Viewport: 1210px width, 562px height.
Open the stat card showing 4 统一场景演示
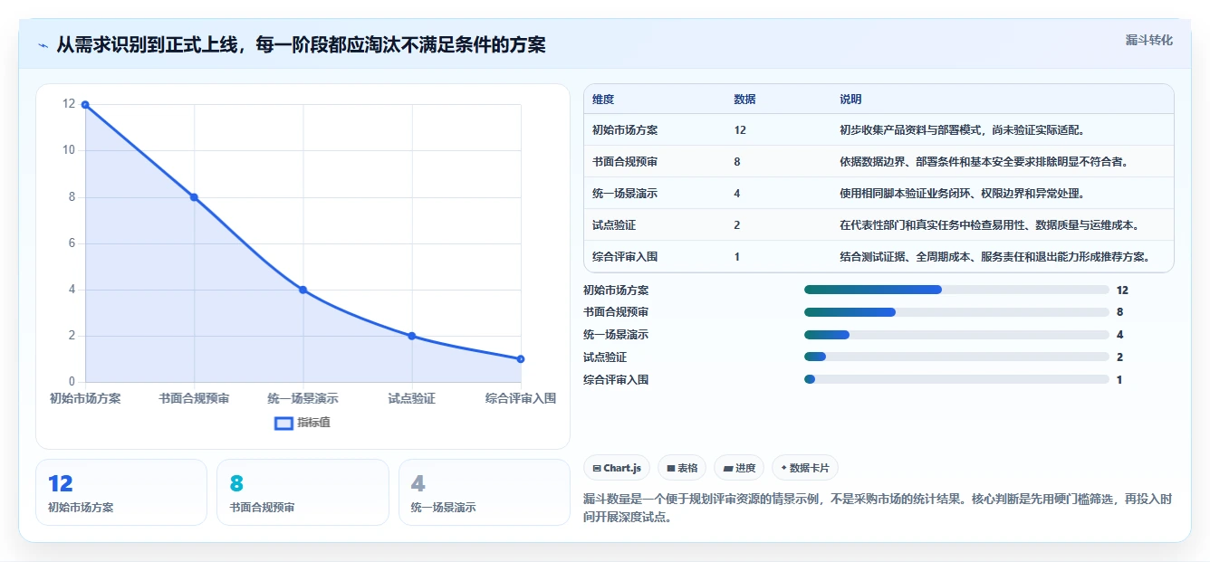click(485, 492)
